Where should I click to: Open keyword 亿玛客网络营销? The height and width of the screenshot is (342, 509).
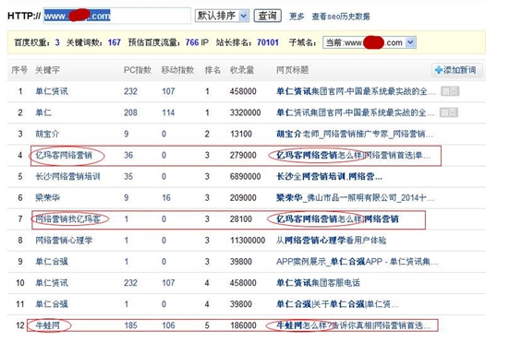(64, 155)
